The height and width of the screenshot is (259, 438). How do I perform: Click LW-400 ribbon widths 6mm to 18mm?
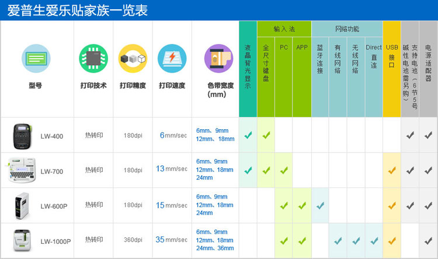click(215, 135)
